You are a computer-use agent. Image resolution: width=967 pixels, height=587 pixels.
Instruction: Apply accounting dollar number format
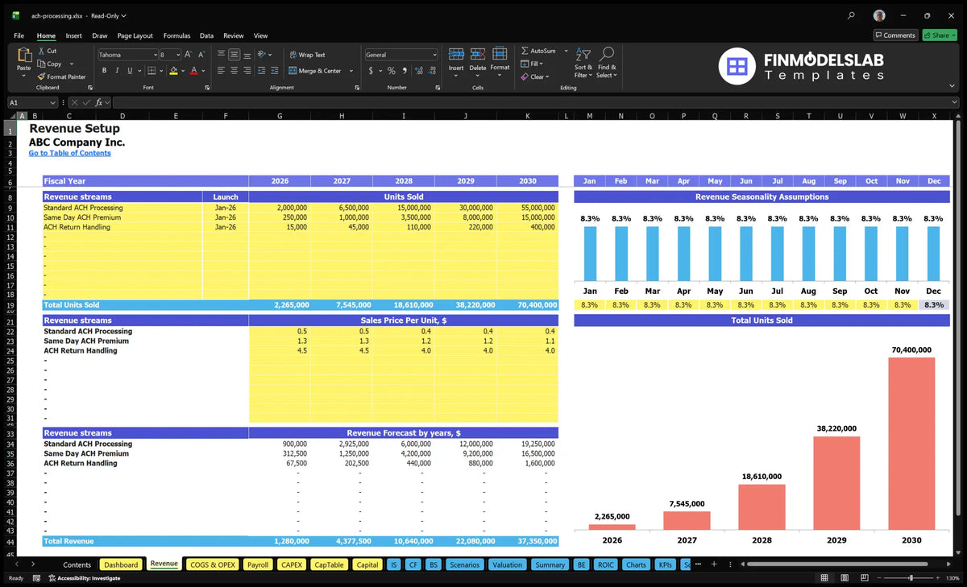pos(371,71)
